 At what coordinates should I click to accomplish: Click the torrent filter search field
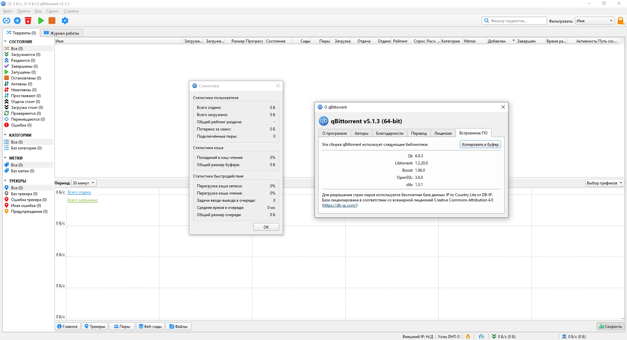click(x=514, y=21)
